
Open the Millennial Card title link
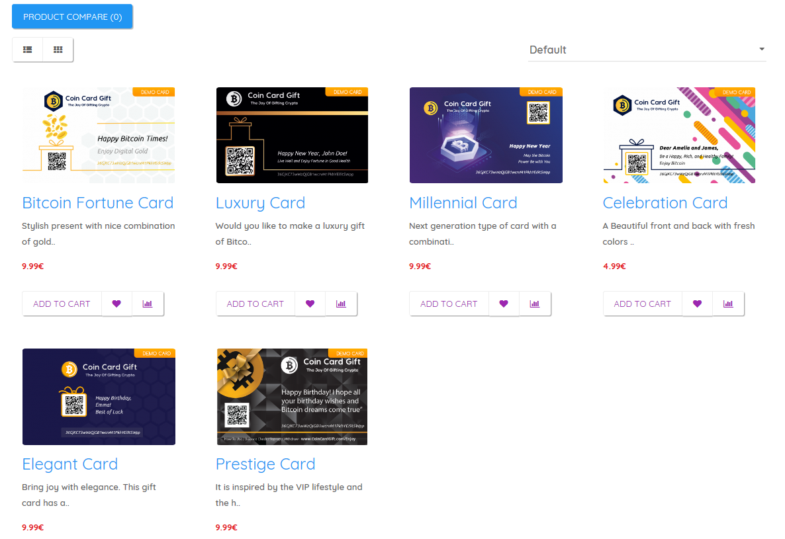[x=463, y=203]
